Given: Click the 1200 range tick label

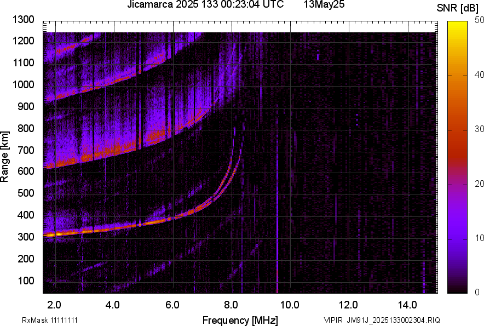Looking at the screenshot, I should click(x=24, y=41).
